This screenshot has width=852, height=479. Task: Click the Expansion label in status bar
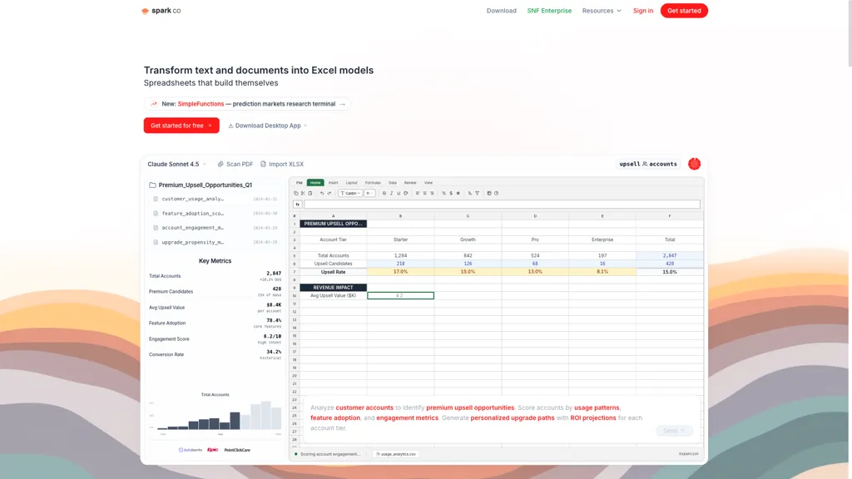[688, 454]
